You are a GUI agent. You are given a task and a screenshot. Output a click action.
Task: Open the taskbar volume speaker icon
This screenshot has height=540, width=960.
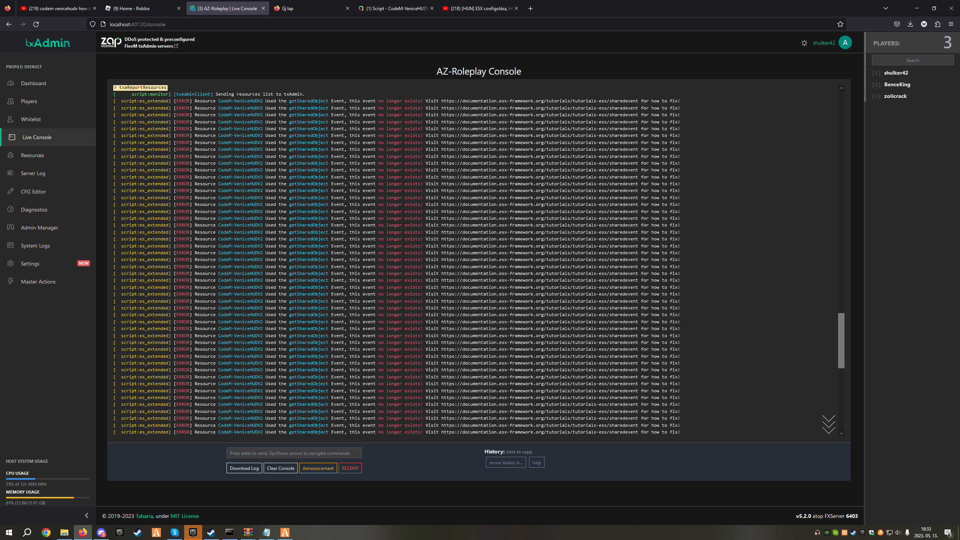click(x=898, y=532)
